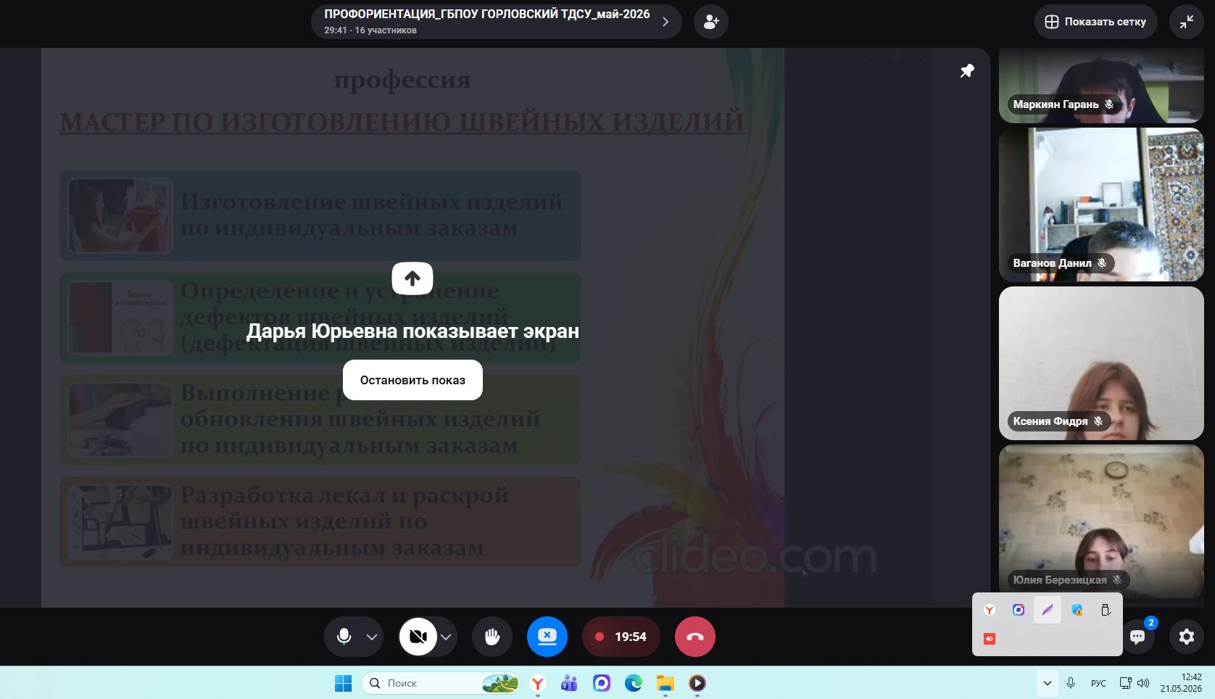The height and width of the screenshot is (699, 1215).
Task: Open the conference details via the ПРОФОРИЕНТАЦИЯ title
Action: [x=487, y=14]
